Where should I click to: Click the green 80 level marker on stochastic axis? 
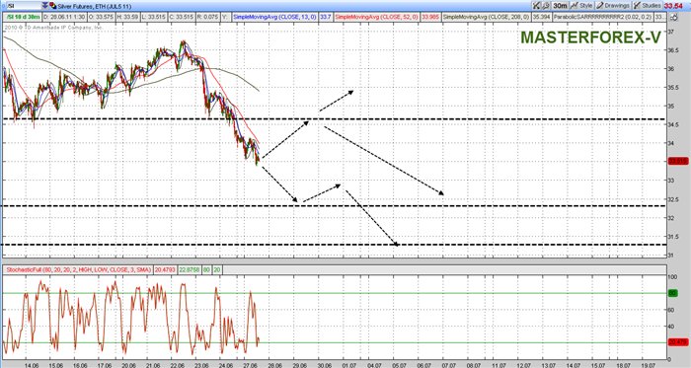pyautogui.click(x=672, y=293)
